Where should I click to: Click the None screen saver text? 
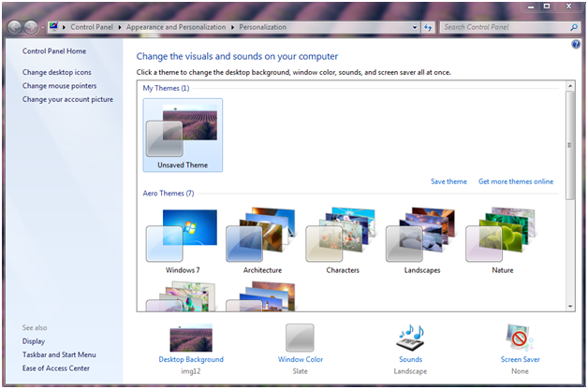pos(520,371)
